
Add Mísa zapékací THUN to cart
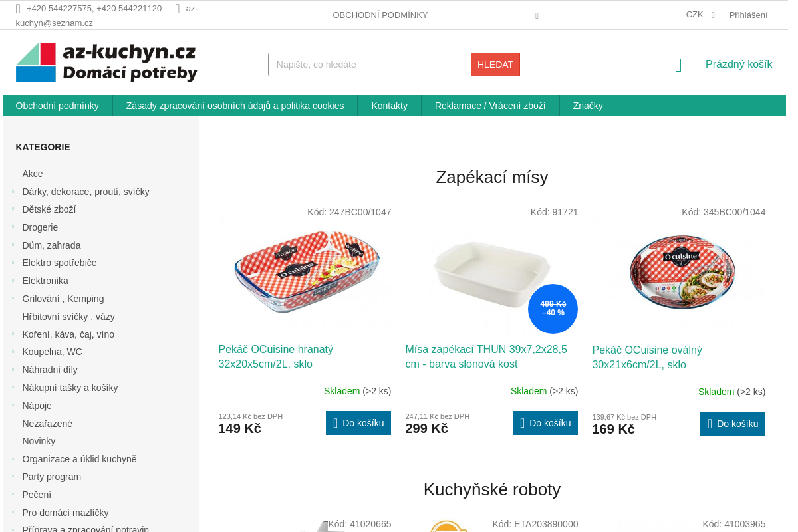545,422
